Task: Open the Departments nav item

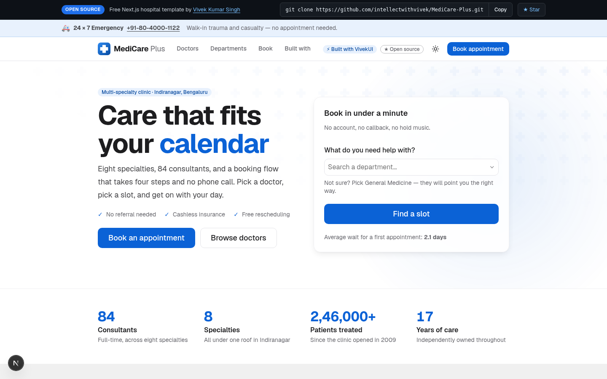Action: (x=228, y=48)
